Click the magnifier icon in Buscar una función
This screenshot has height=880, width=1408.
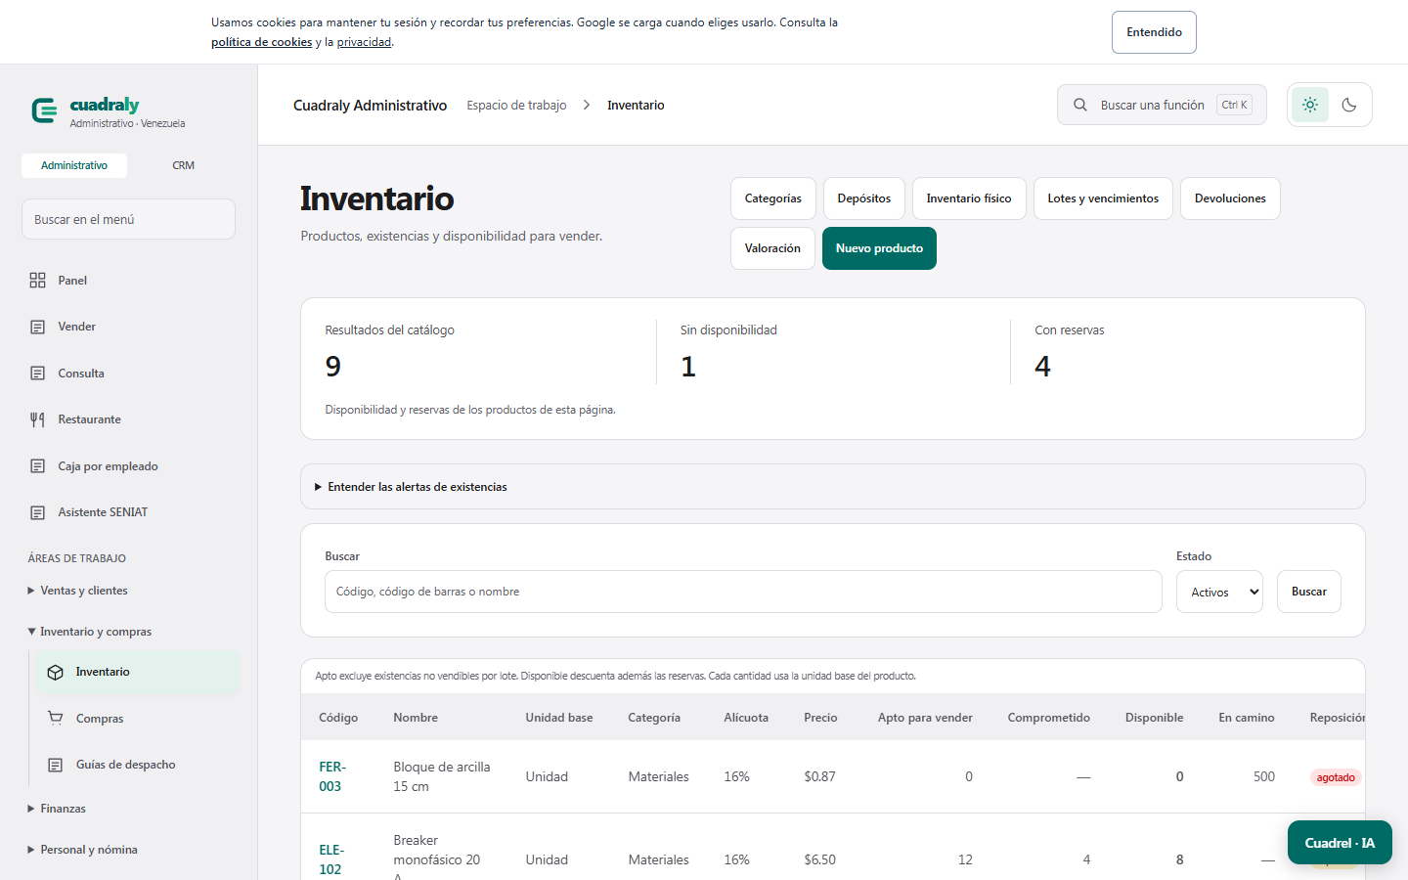click(x=1080, y=105)
